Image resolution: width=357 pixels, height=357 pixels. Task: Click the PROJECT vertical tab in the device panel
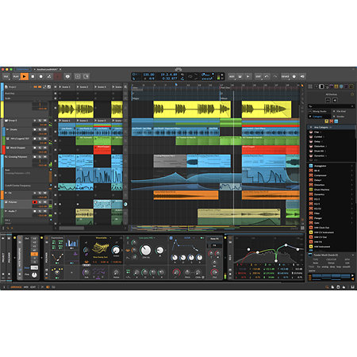[3, 257]
